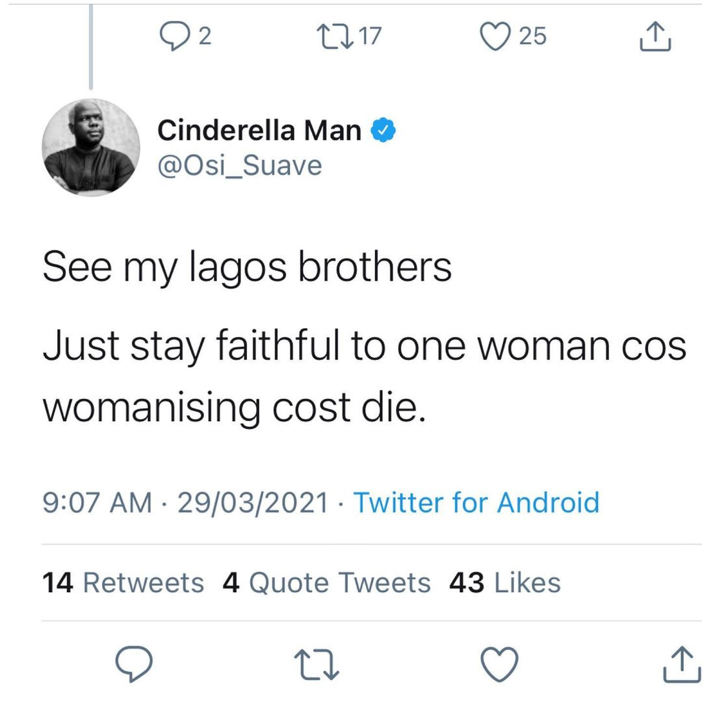
Task: Like the upper tweet with 25 likes
Action: coord(495,36)
